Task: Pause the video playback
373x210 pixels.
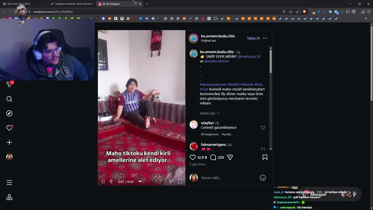Action: (103, 181)
